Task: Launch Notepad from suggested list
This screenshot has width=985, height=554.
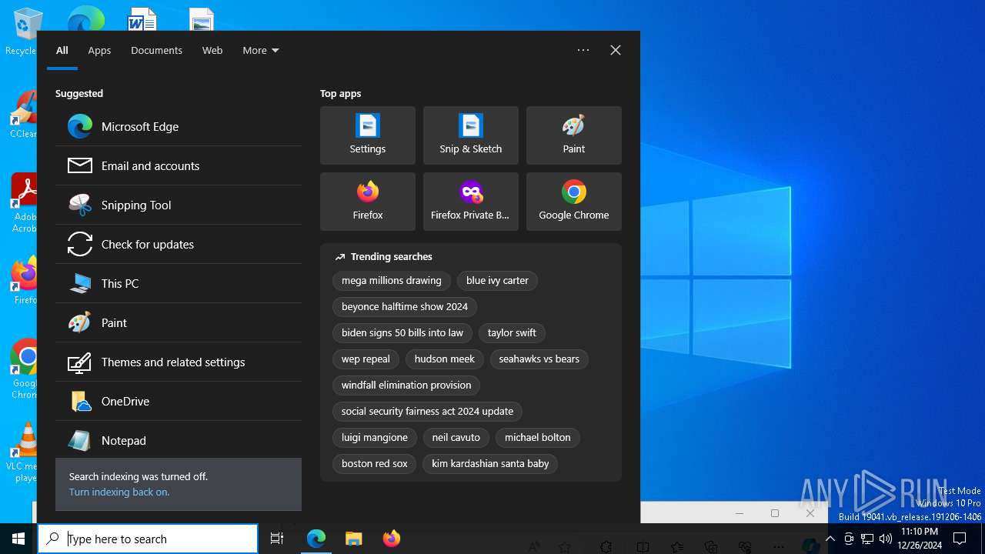Action: (x=179, y=440)
